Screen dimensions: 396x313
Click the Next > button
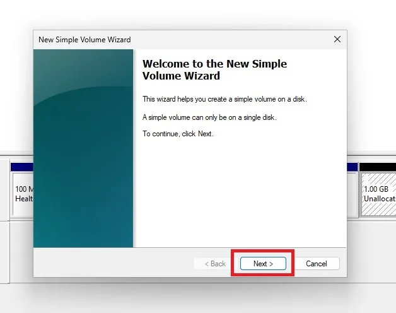(263, 263)
